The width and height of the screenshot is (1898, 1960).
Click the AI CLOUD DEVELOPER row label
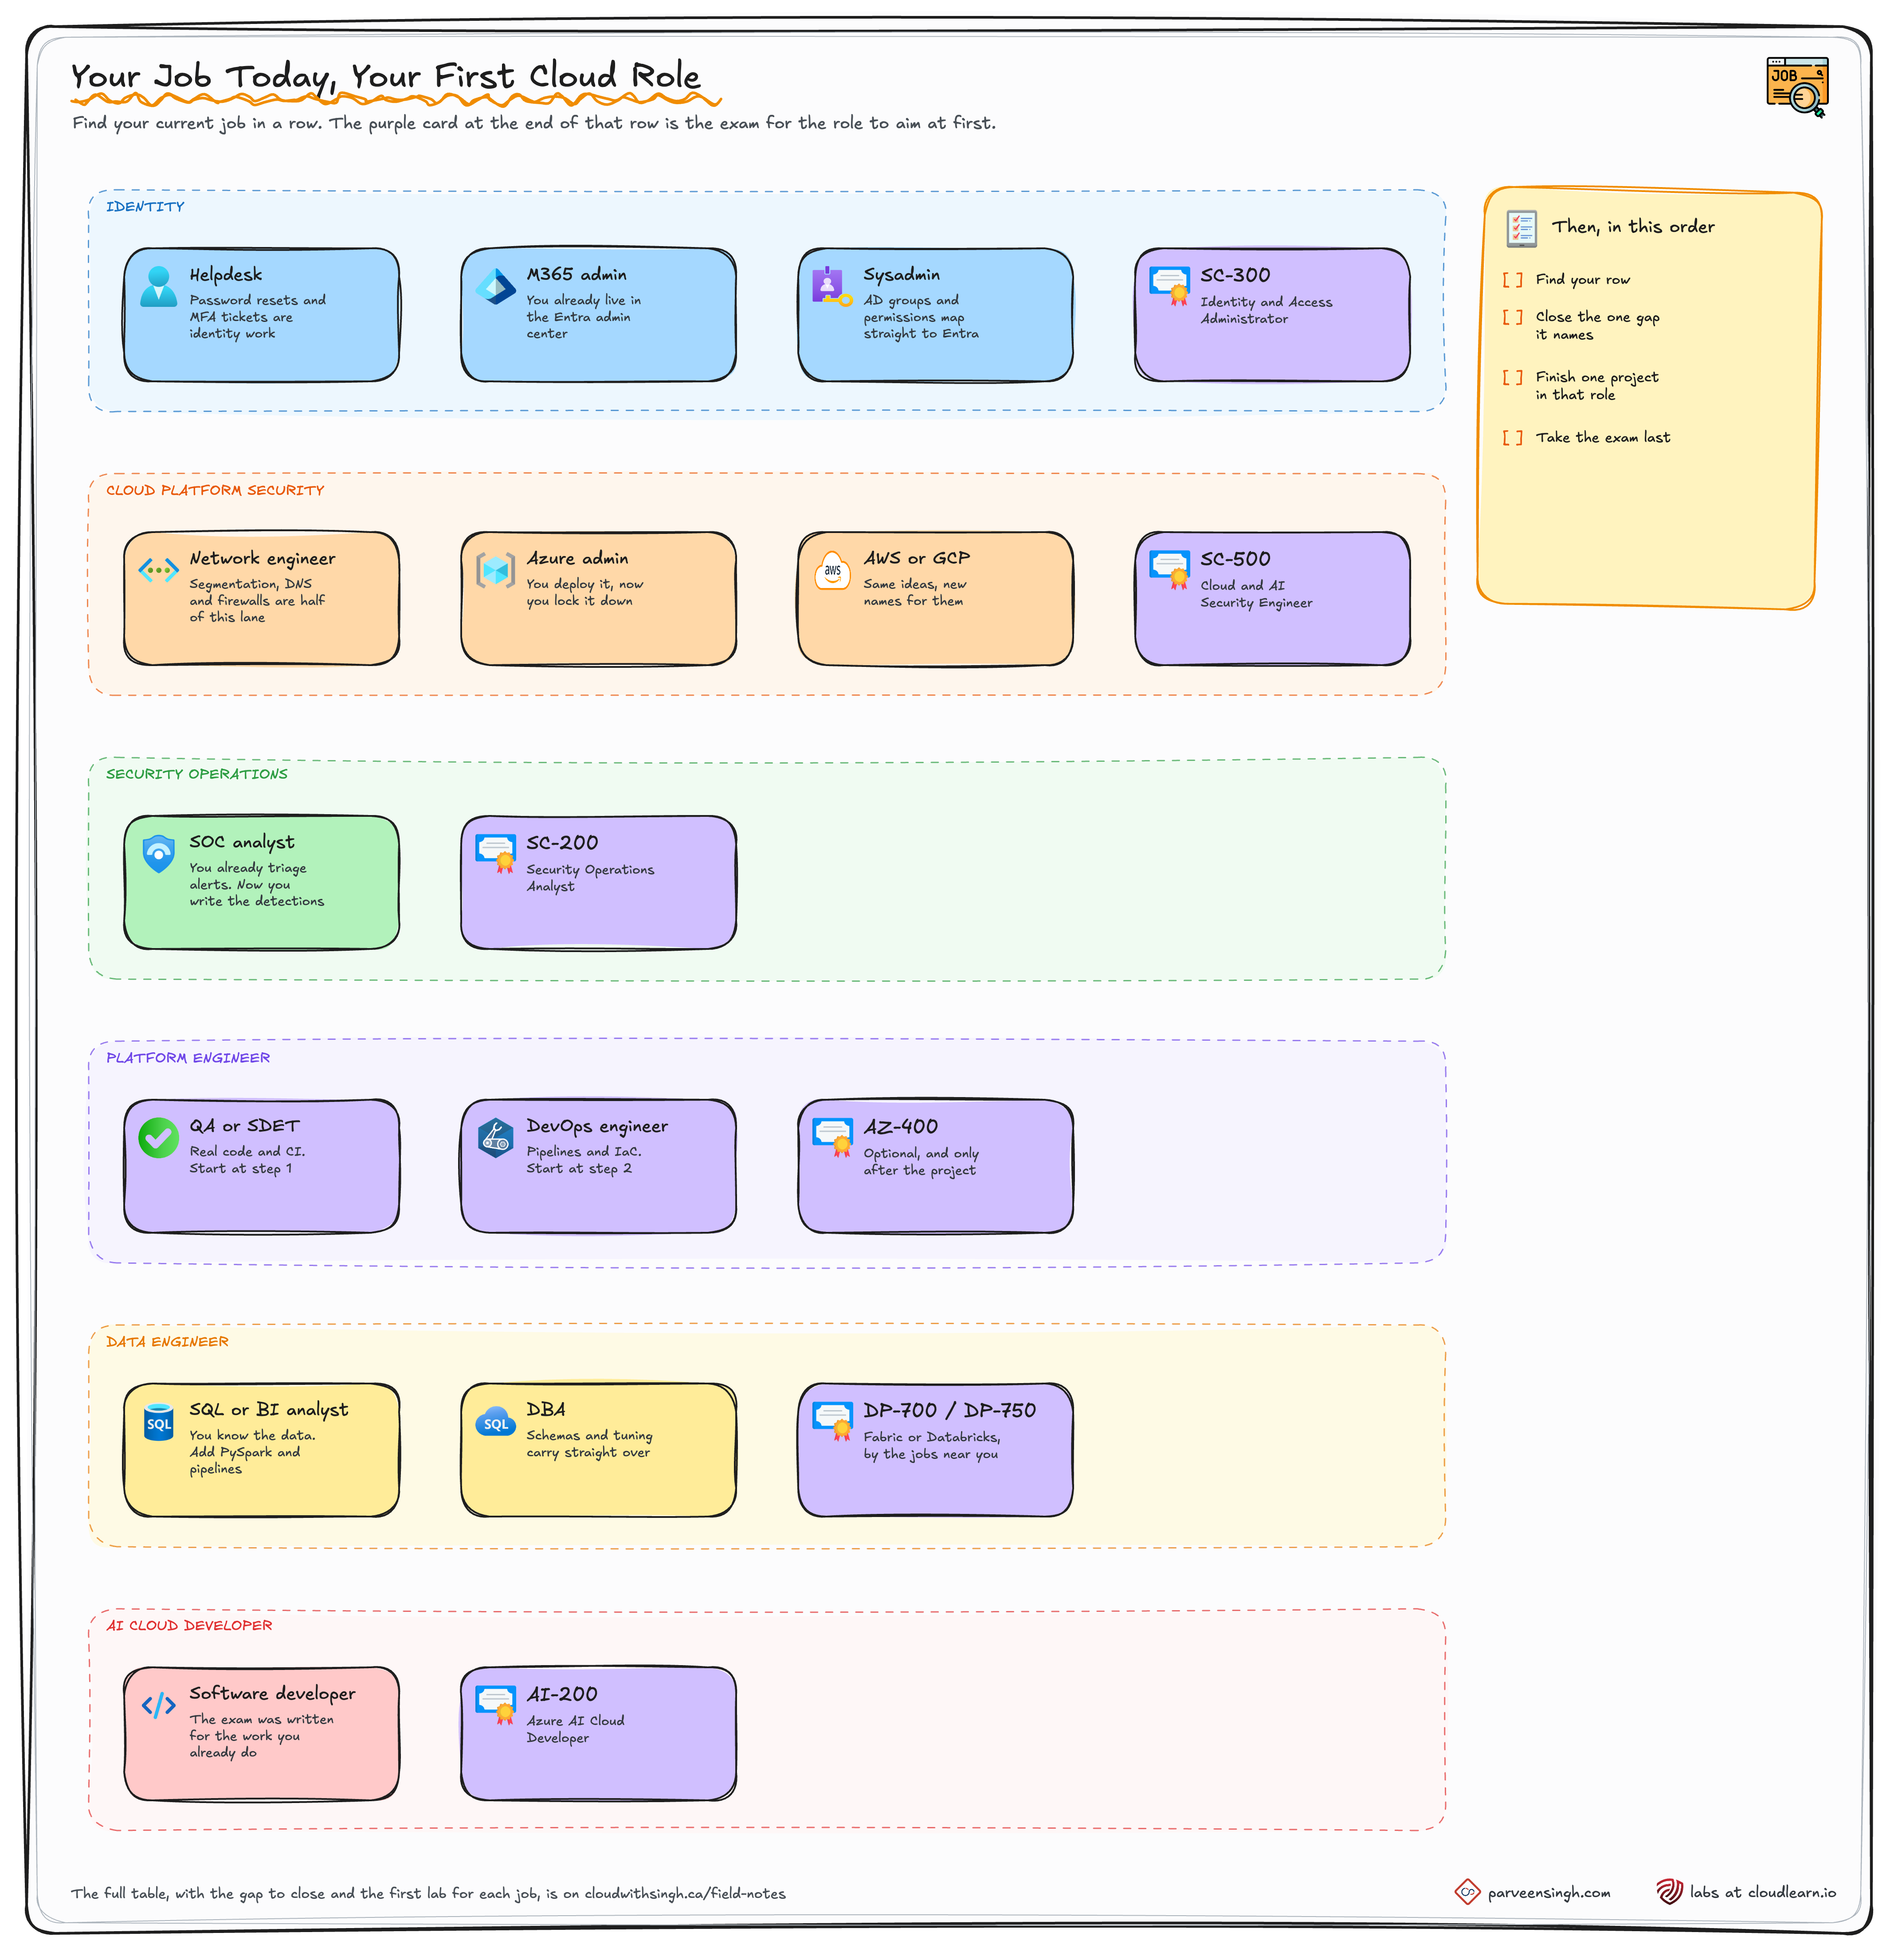point(189,1625)
